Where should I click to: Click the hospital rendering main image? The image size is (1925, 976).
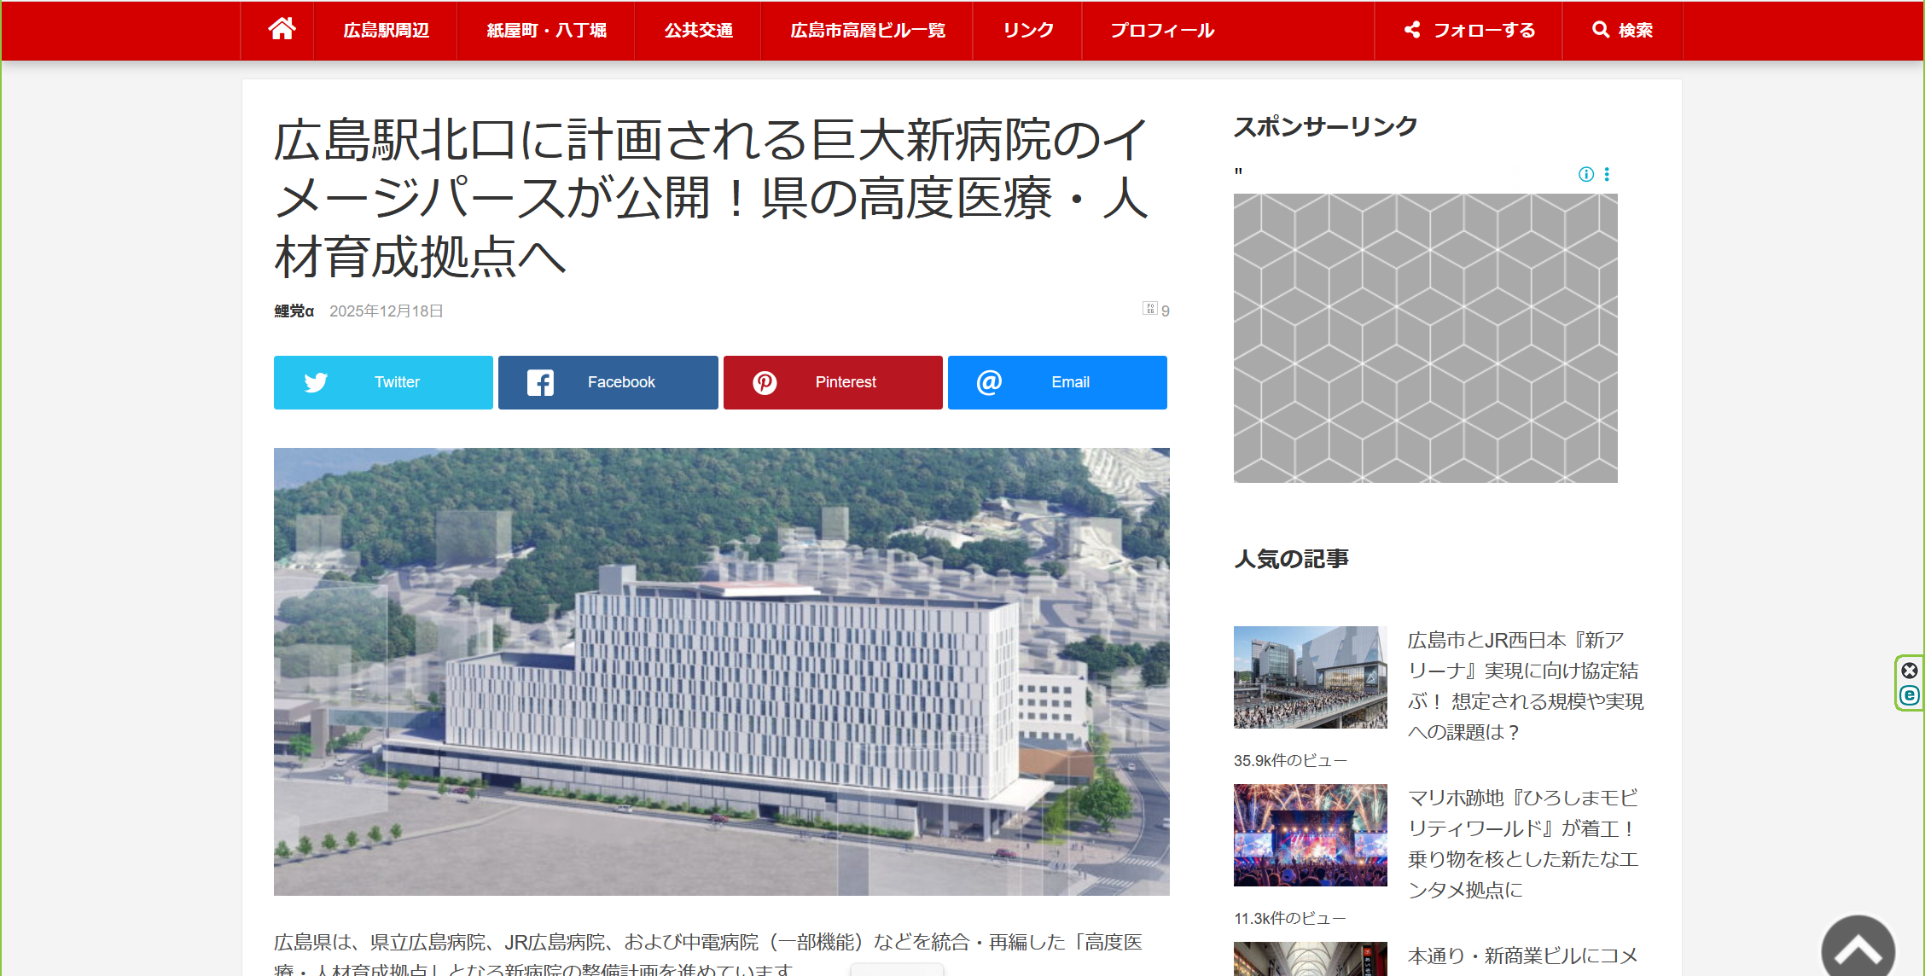pos(721,671)
